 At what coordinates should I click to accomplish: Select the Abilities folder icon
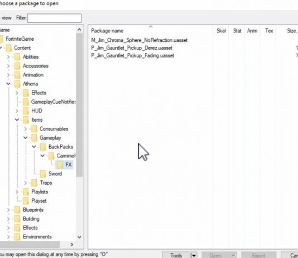[x=17, y=57]
